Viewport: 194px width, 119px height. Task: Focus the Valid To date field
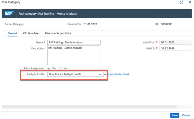[176, 48]
